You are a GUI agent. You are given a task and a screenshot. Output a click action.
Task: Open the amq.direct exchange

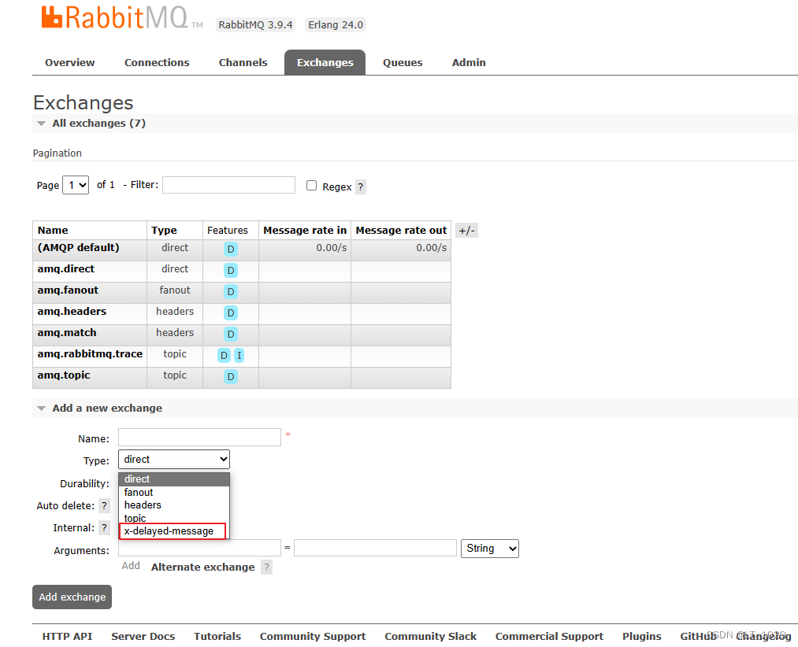click(x=65, y=269)
